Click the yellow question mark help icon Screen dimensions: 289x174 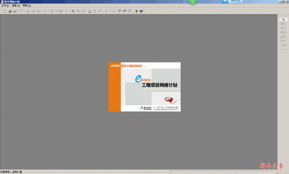click(x=136, y=11)
